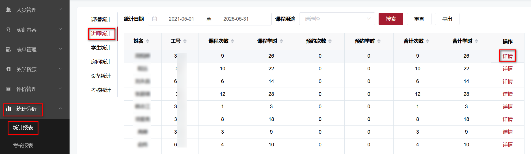Switch to 讲师统计 tab
This screenshot has width=531, height=154.
101,34
